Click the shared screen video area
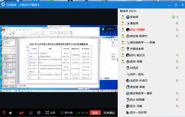 click(59, 59)
